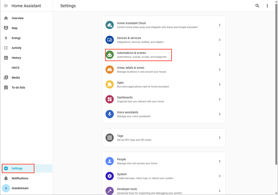Open Activity in the sidebar
278x195 pixels.
click(x=17, y=48)
